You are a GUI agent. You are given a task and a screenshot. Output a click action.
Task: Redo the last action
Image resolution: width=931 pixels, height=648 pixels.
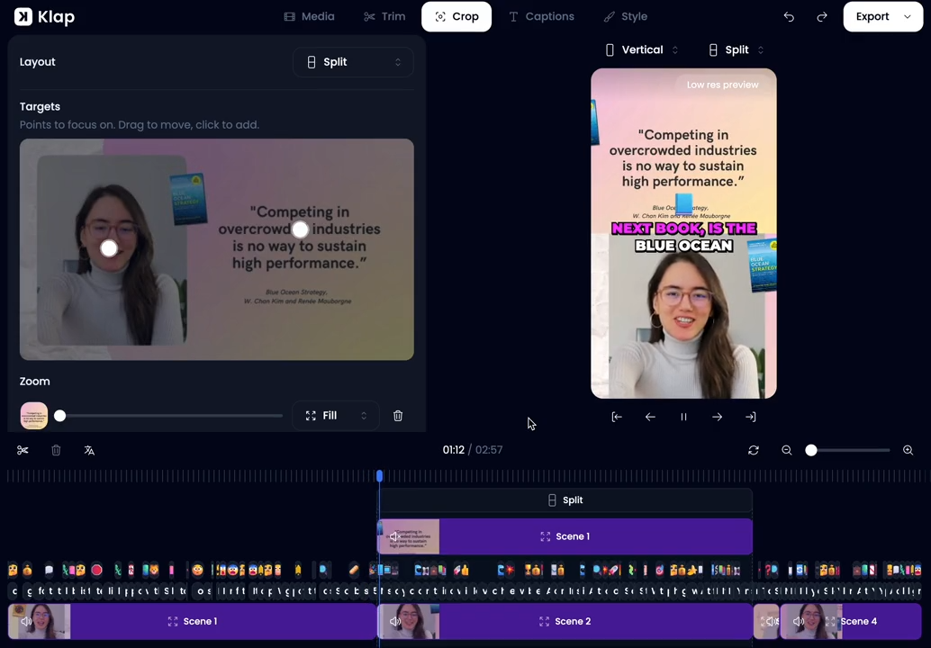tap(822, 16)
